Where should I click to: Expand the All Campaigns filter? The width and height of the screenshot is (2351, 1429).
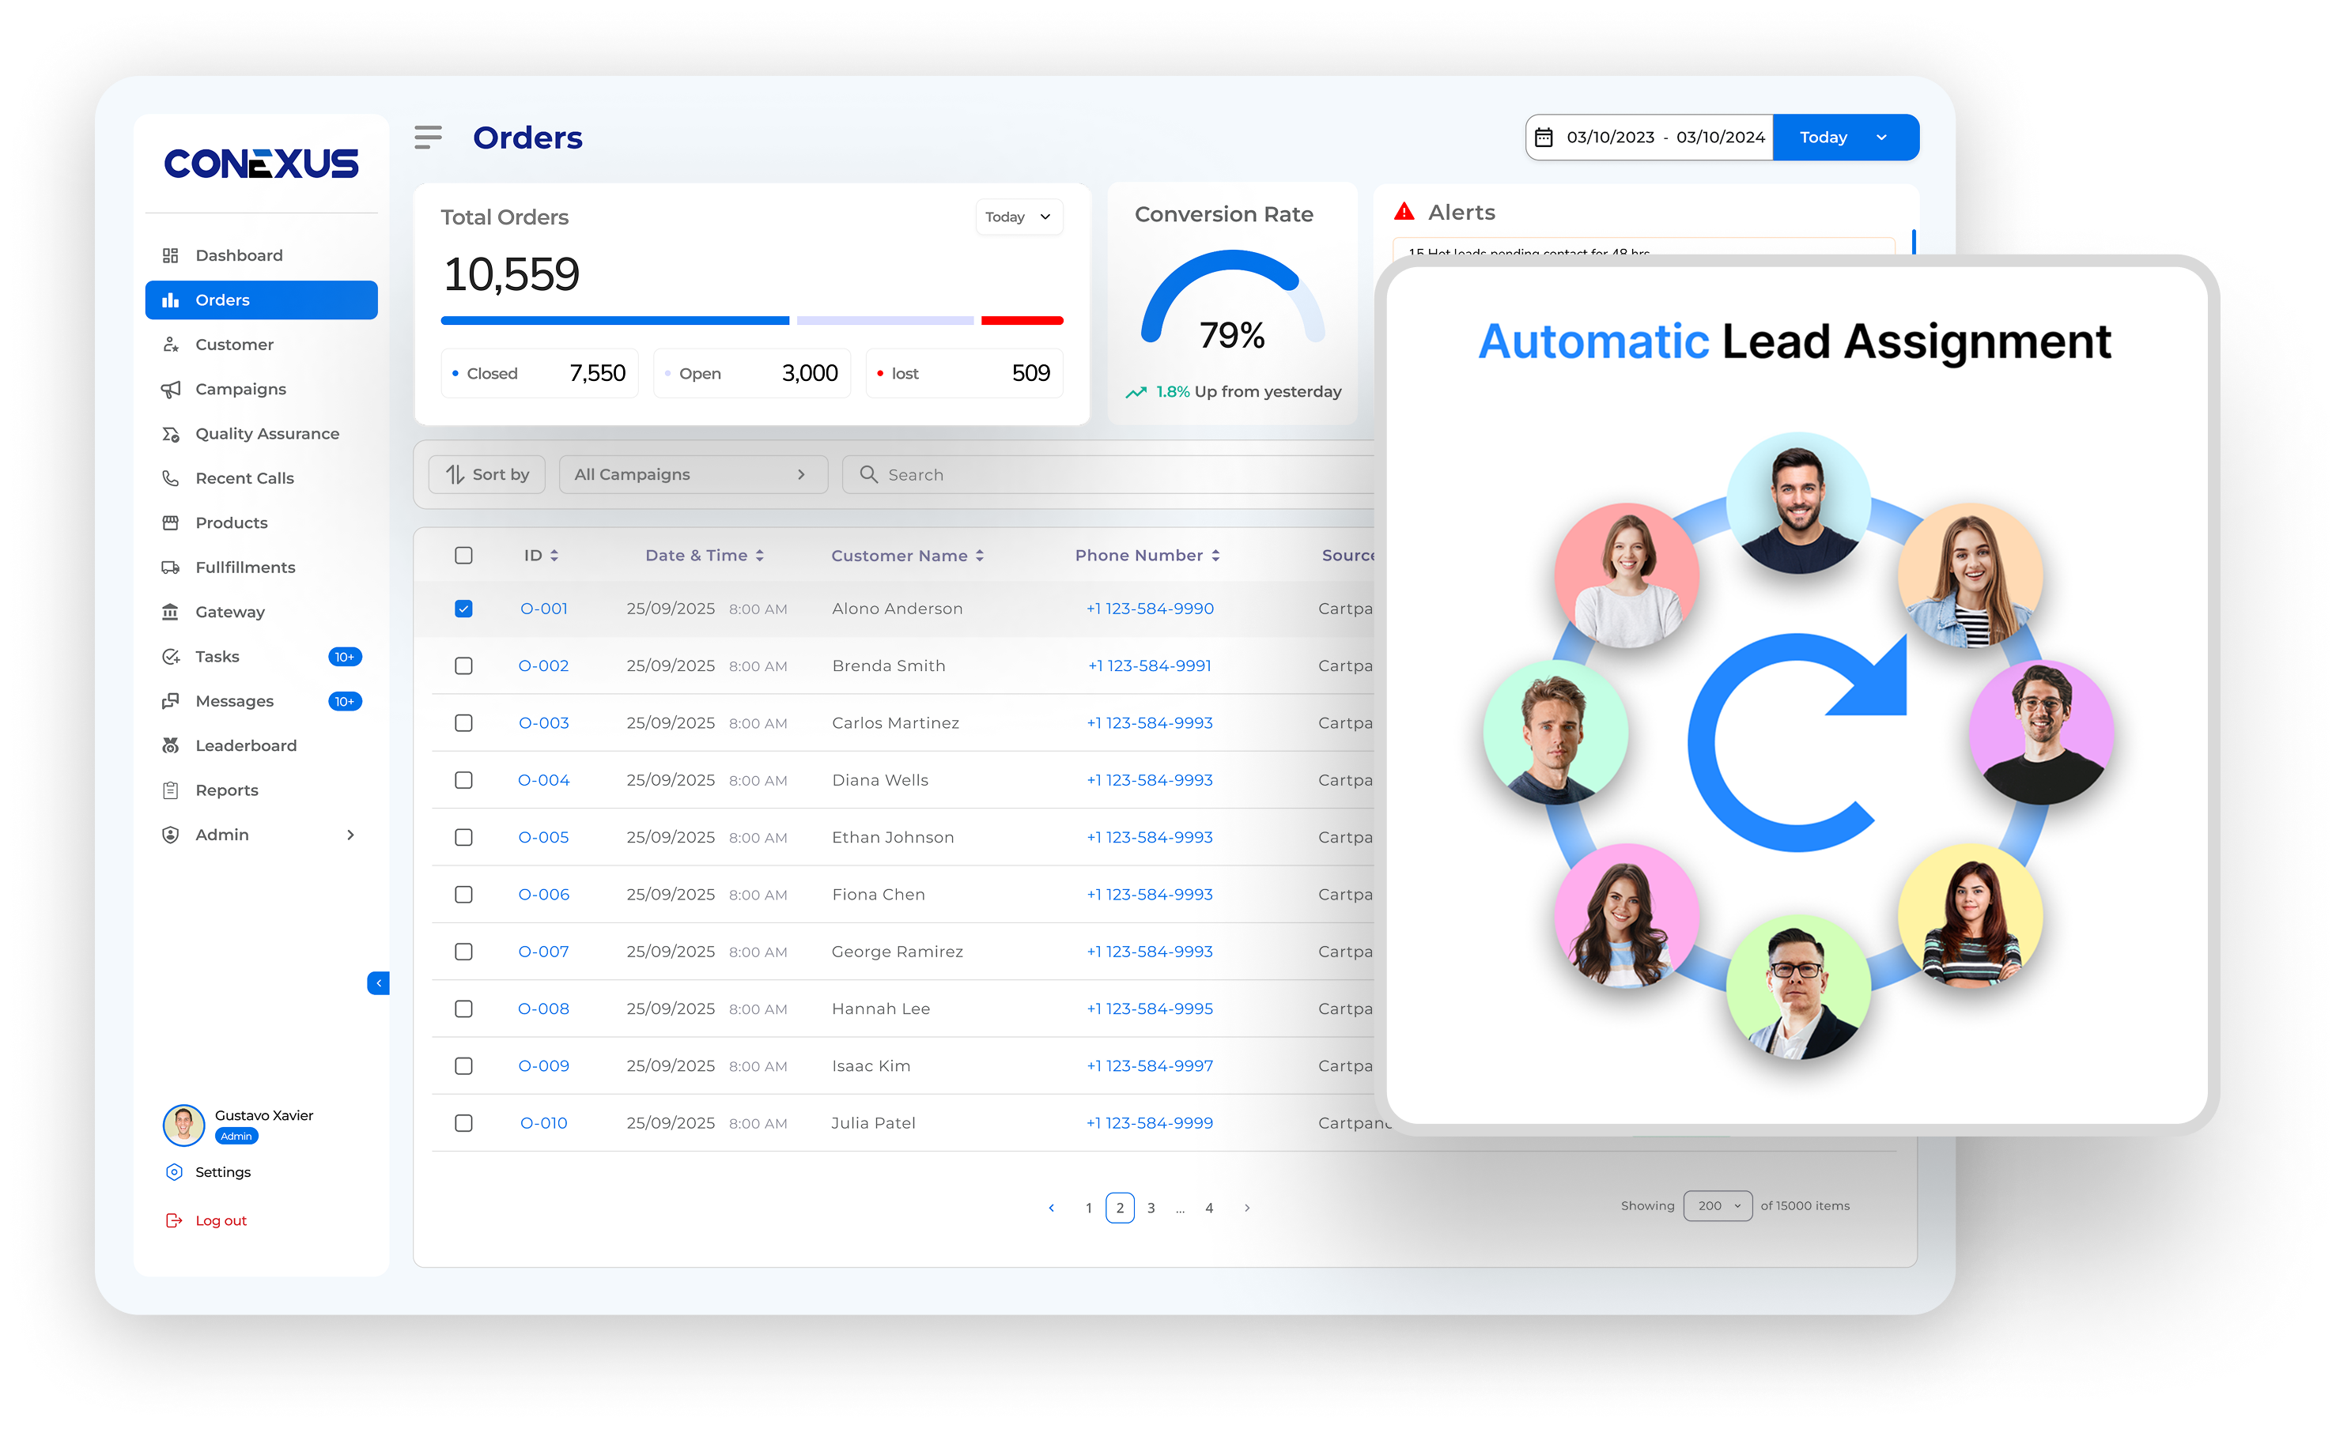tap(694, 474)
